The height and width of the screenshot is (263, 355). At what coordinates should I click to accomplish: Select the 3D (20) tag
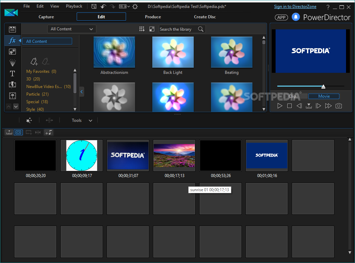pyautogui.click(x=33, y=79)
